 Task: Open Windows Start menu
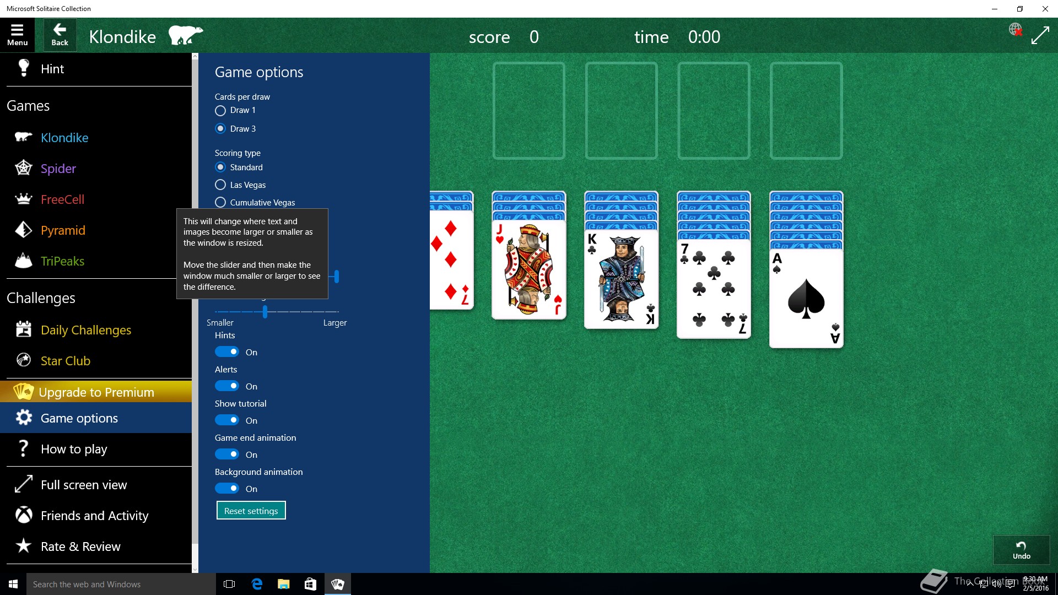click(x=13, y=584)
